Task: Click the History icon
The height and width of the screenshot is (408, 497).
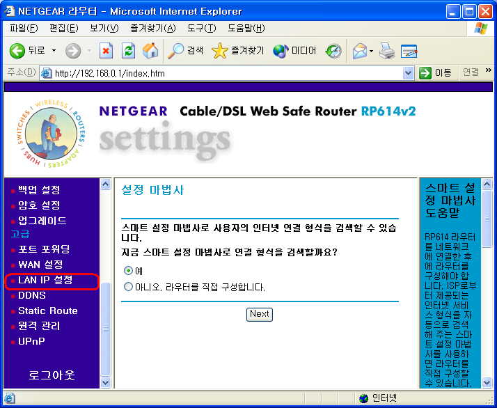Action: pos(333,51)
